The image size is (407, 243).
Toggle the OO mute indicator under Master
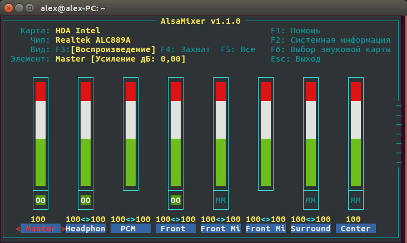click(41, 200)
